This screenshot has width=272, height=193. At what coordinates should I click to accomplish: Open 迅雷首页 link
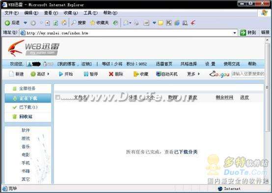[x=164, y=64]
